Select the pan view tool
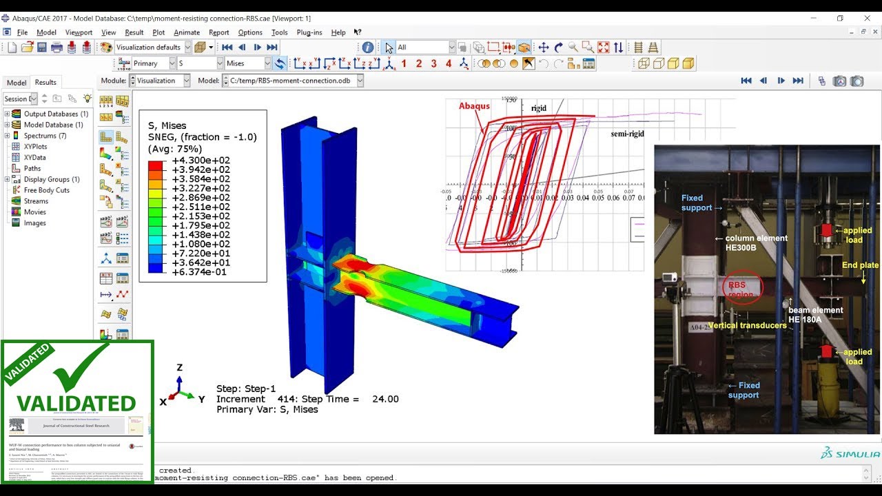Image resolution: width=882 pixels, height=496 pixels. (x=544, y=48)
